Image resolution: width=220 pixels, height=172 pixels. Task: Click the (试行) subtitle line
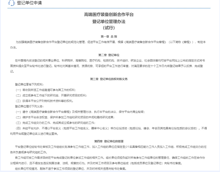click(x=109, y=28)
